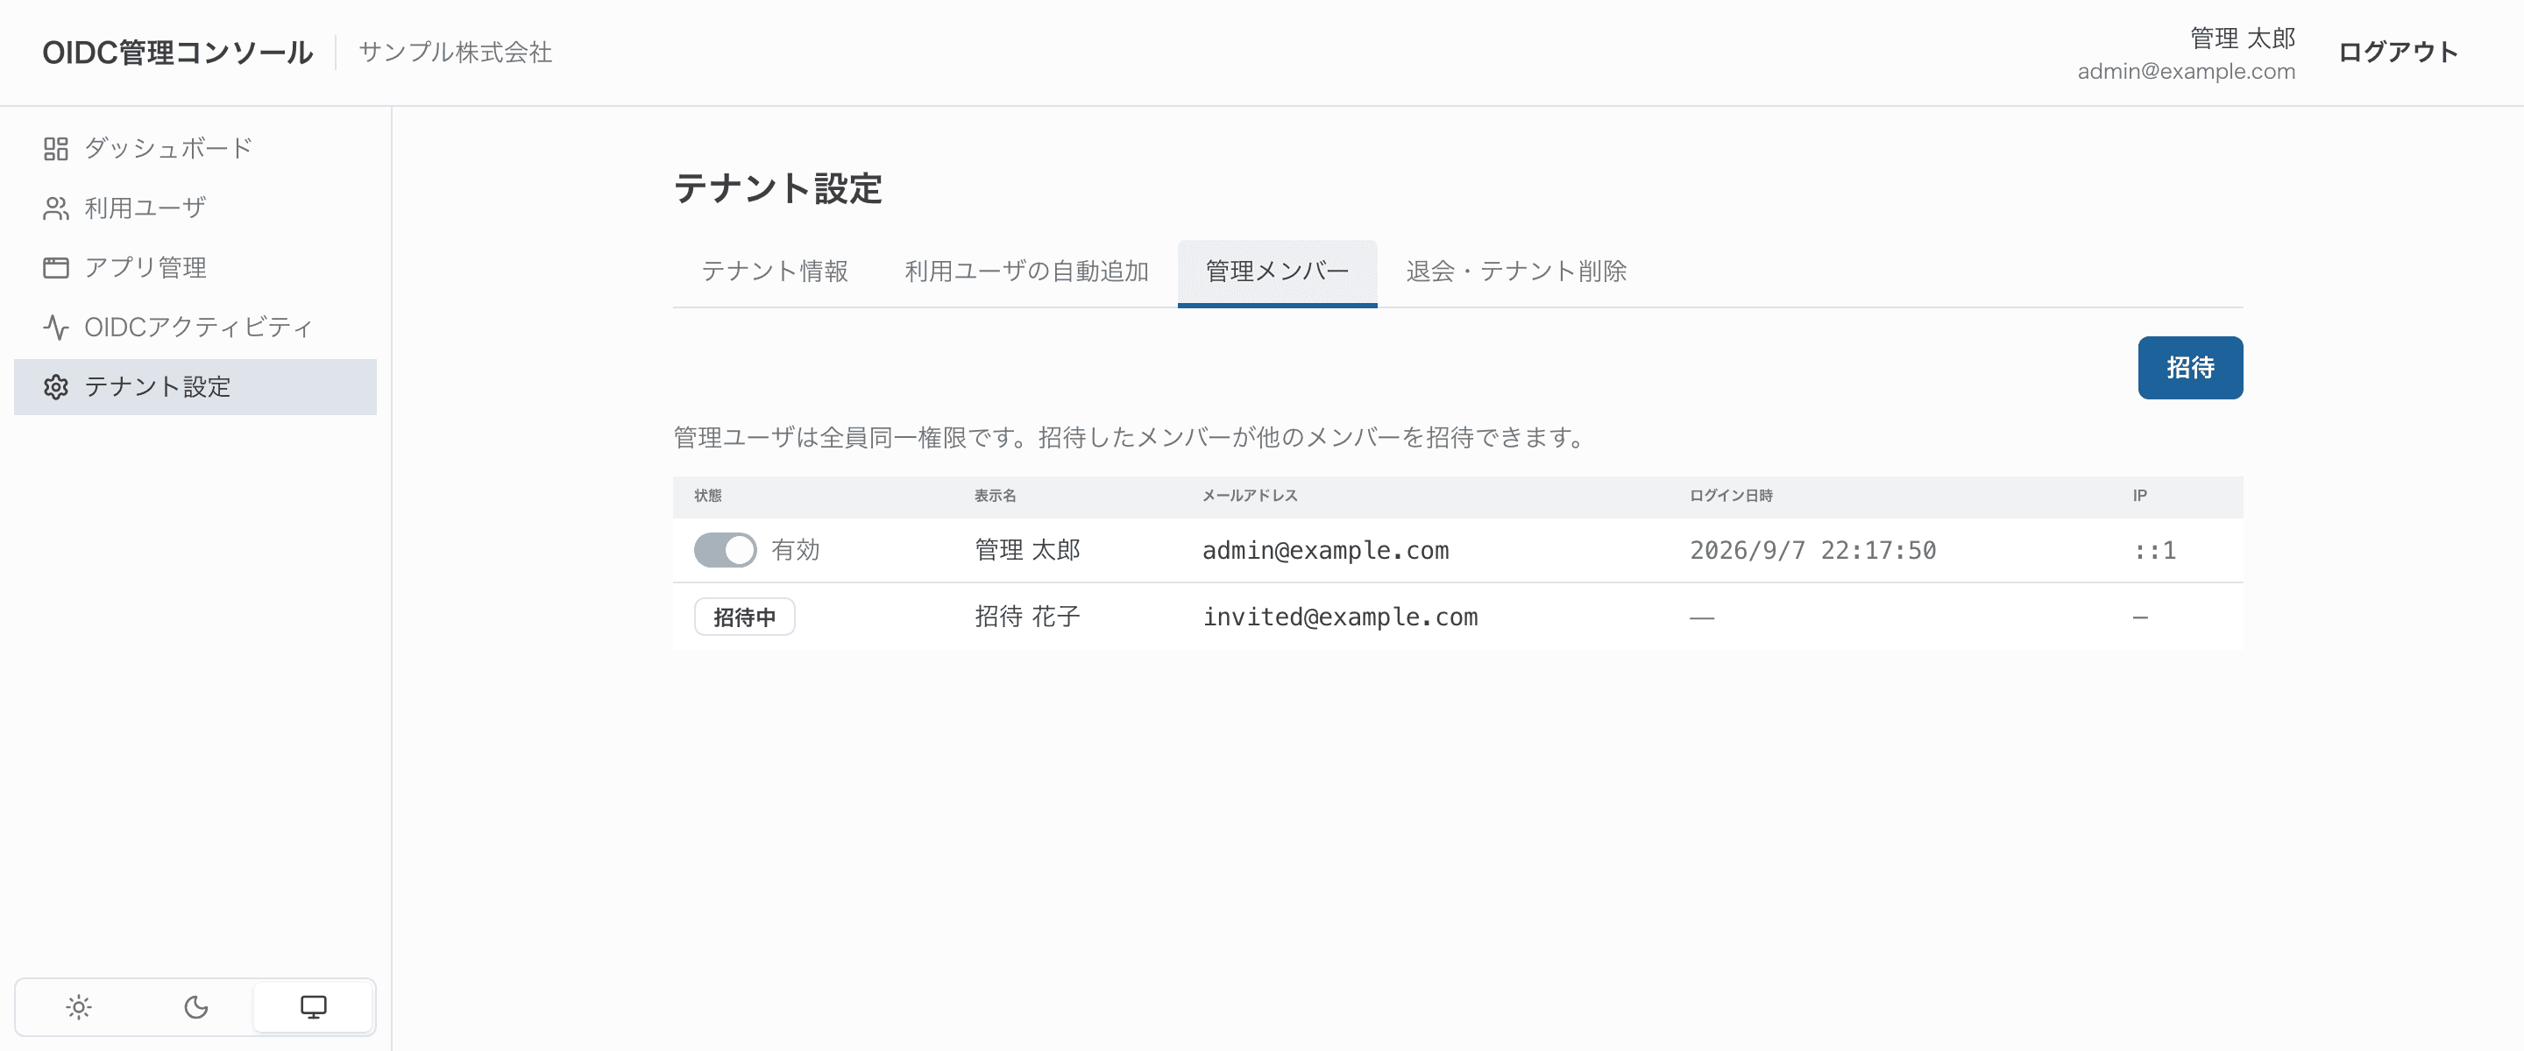Open the 退会・テナント削除 tab

point(1516,272)
